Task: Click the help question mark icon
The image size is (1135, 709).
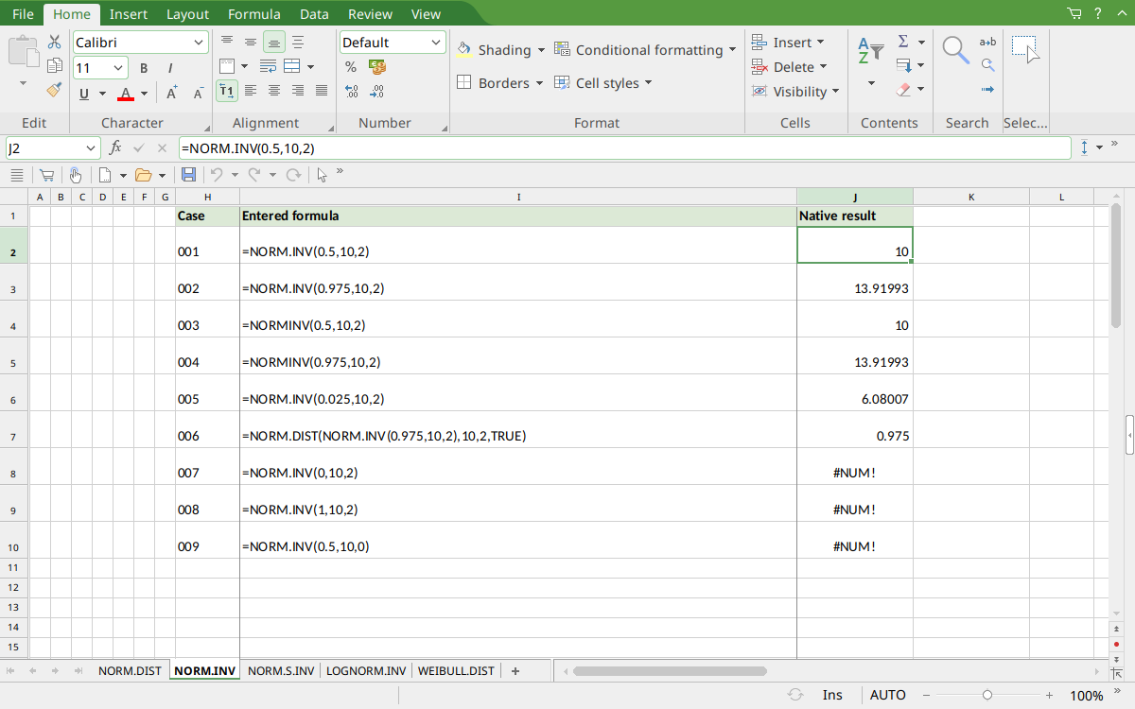Action: click(1098, 13)
